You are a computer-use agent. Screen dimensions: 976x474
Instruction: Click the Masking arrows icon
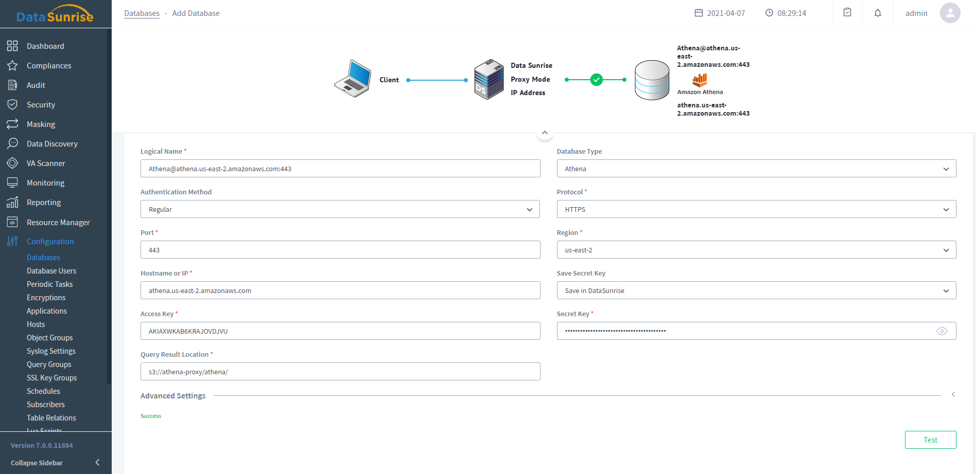click(12, 124)
